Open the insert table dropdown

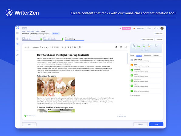click(x=80, y=47)
